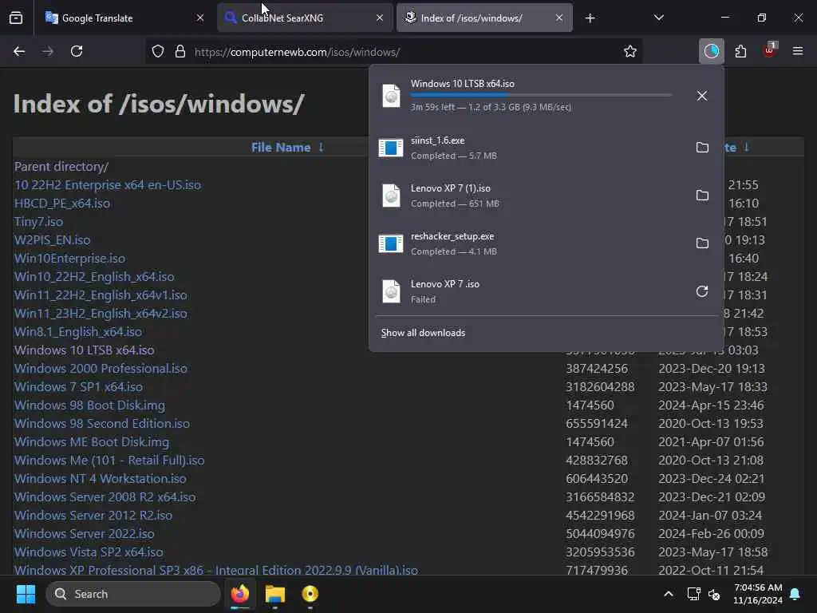
Task: Select the Index of /isos/windows/ tab
Action: (x=484, y=18)
